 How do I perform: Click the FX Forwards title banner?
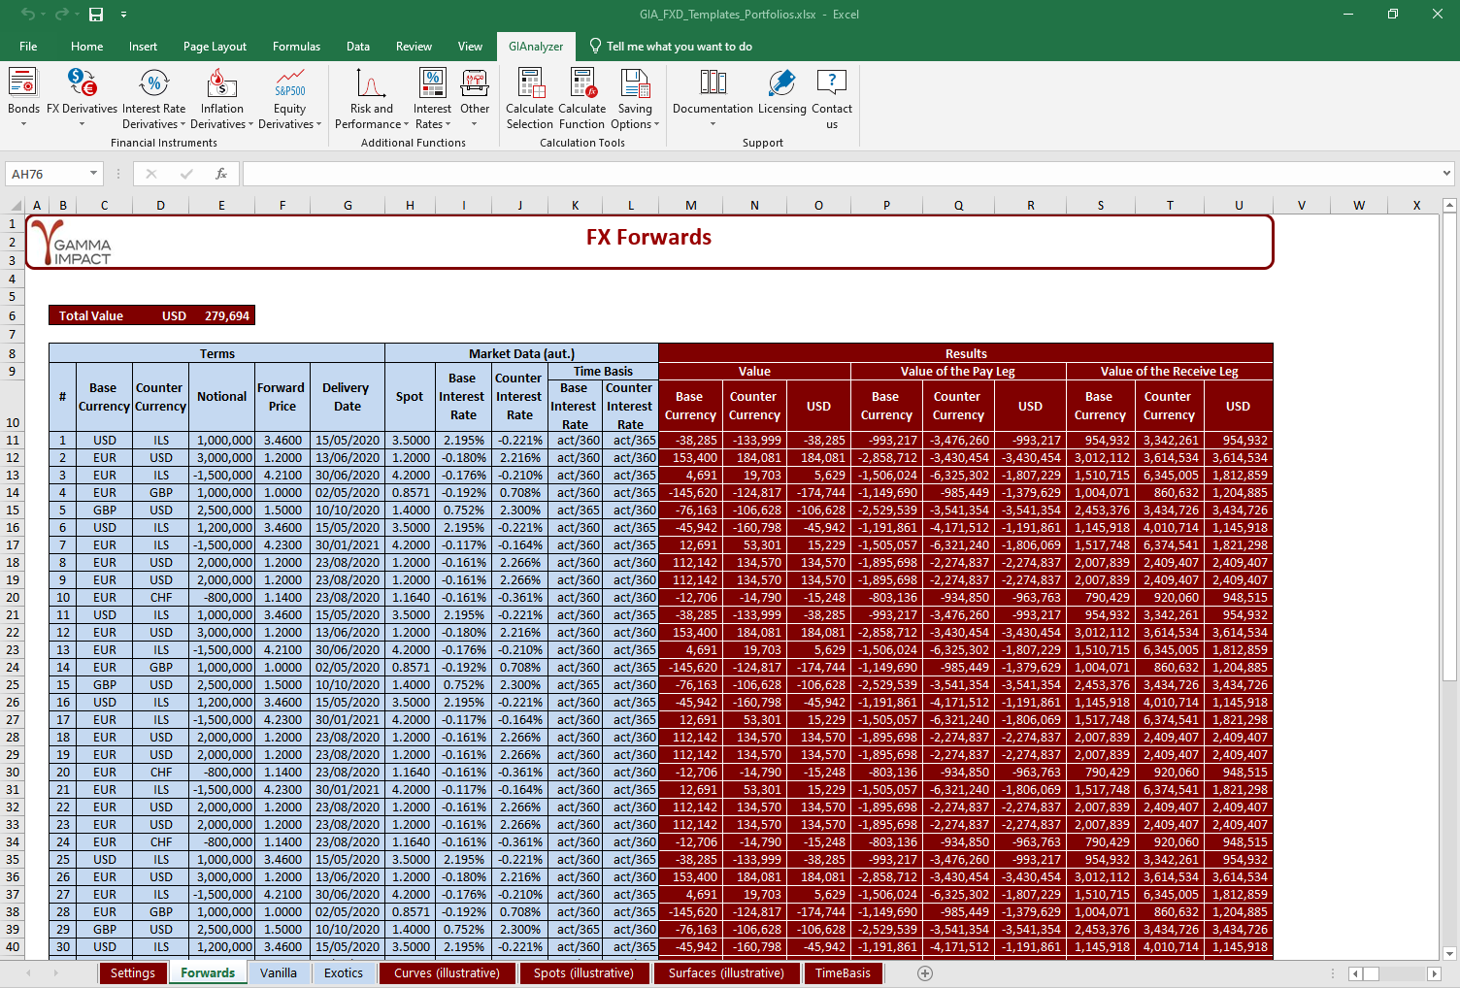(648, 241)
